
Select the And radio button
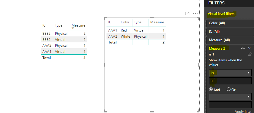click(211, 89)
